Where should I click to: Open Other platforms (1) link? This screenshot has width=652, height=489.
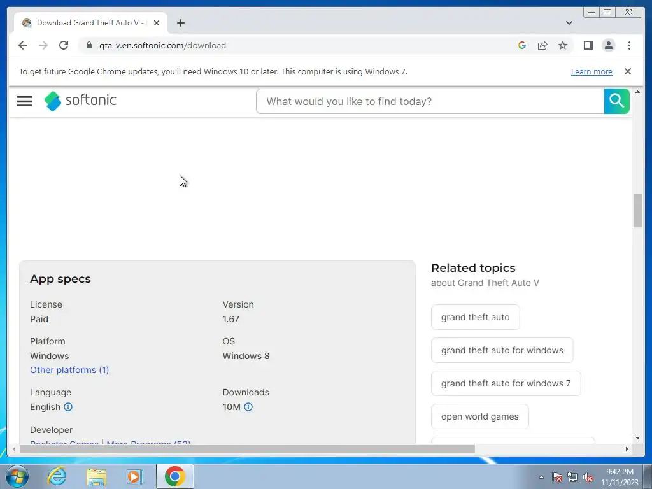coord(69,370)
